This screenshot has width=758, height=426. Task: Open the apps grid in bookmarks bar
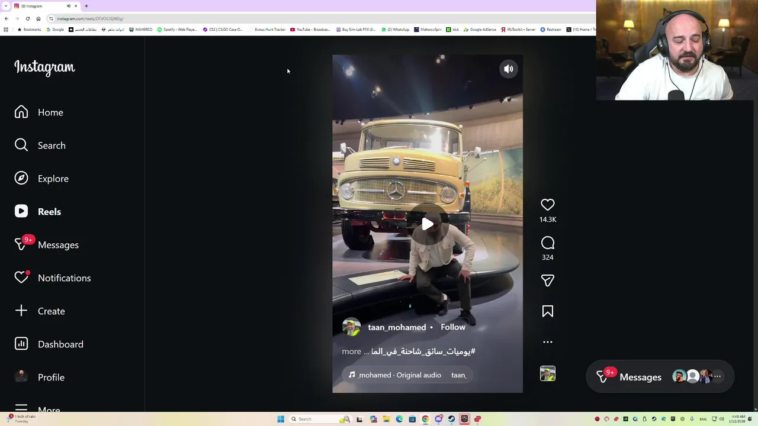[x=6, y=30]
